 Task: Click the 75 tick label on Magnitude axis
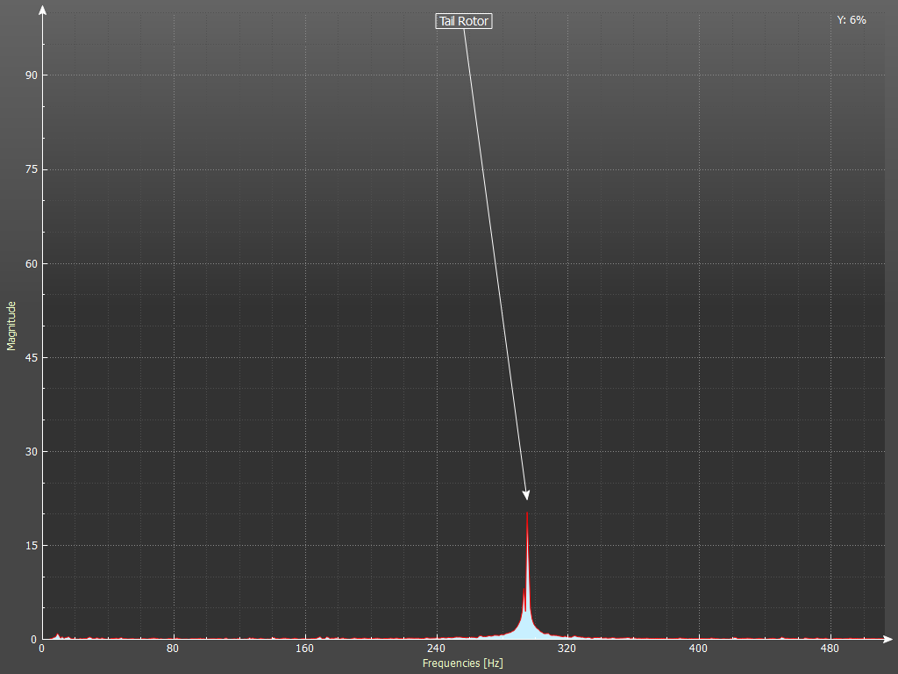(x=31, y=169)
